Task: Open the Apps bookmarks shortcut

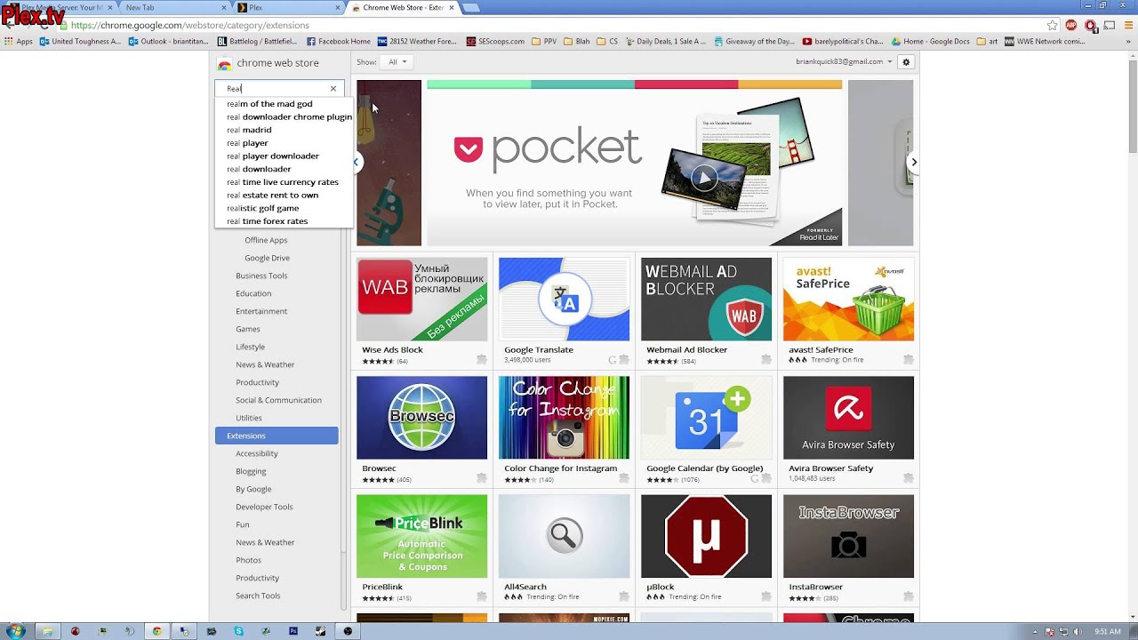Action: click(19, 41)
